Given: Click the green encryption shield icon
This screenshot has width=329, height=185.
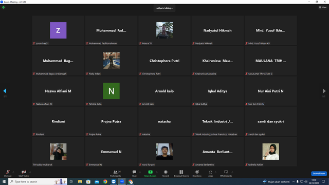Looking at the screenshot, I should tap(4, 7).
